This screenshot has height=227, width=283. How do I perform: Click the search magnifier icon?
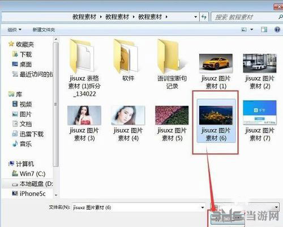pos(281,17)
